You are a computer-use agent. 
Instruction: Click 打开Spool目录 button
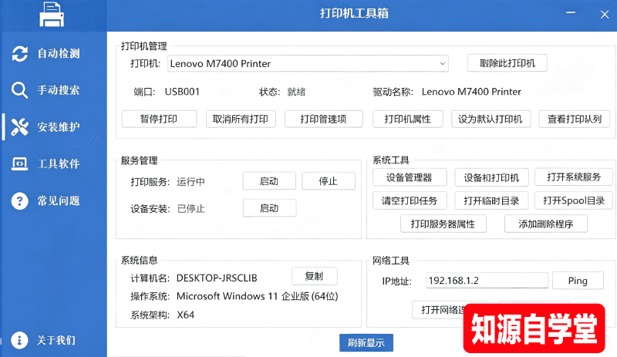click(574, 200)
